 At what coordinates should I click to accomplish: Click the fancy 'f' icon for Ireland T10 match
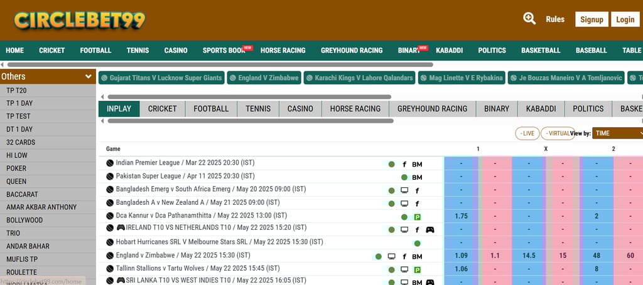click(417, 231)
